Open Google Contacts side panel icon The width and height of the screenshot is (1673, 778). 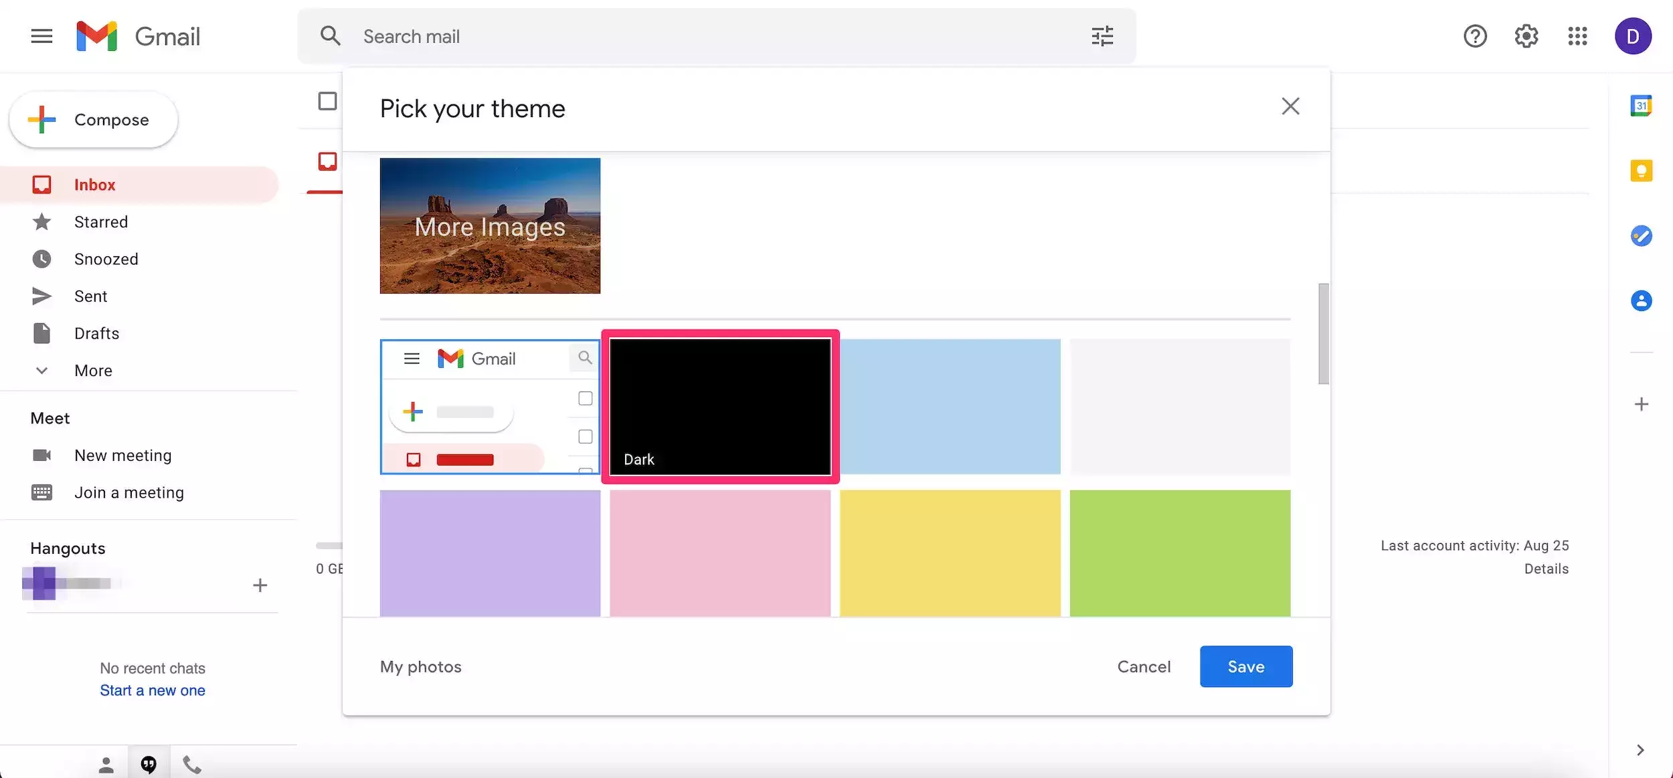[1640, 300]
